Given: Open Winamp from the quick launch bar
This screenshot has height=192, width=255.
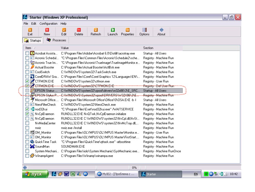Looking at the screenshot, I should 60,174.
